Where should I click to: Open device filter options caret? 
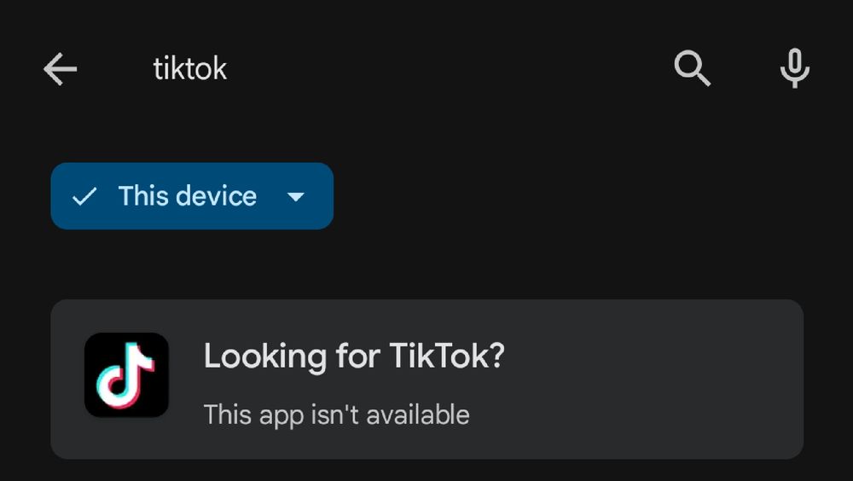click(296, 197)
